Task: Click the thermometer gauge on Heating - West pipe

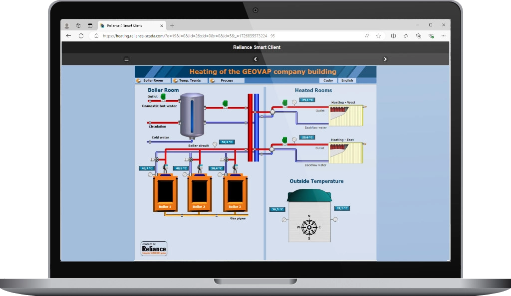Action: click(x=294, y=102)
